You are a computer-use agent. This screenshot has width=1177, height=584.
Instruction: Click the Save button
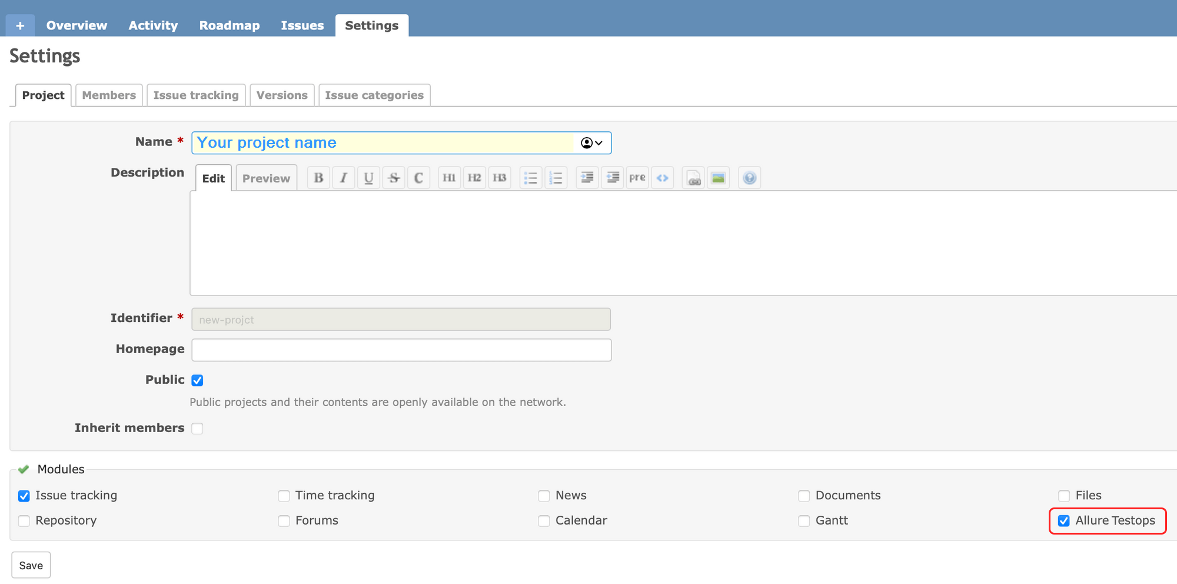[31, 565]
